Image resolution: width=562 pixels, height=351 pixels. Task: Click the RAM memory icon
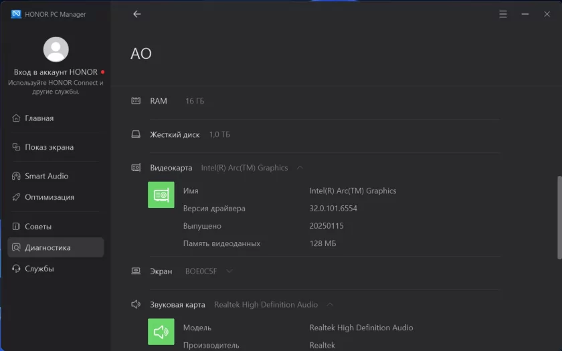point(136,101)
